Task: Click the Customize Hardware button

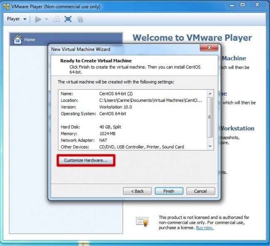Action: click(86, 160)
